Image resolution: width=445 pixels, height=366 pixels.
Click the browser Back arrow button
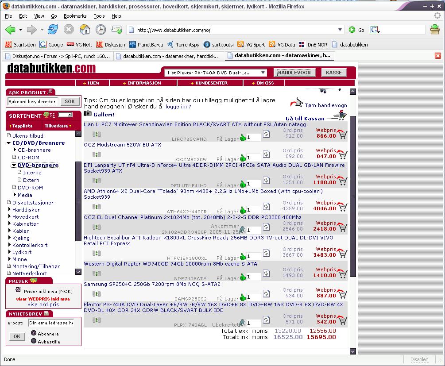(x=10, y=29)
